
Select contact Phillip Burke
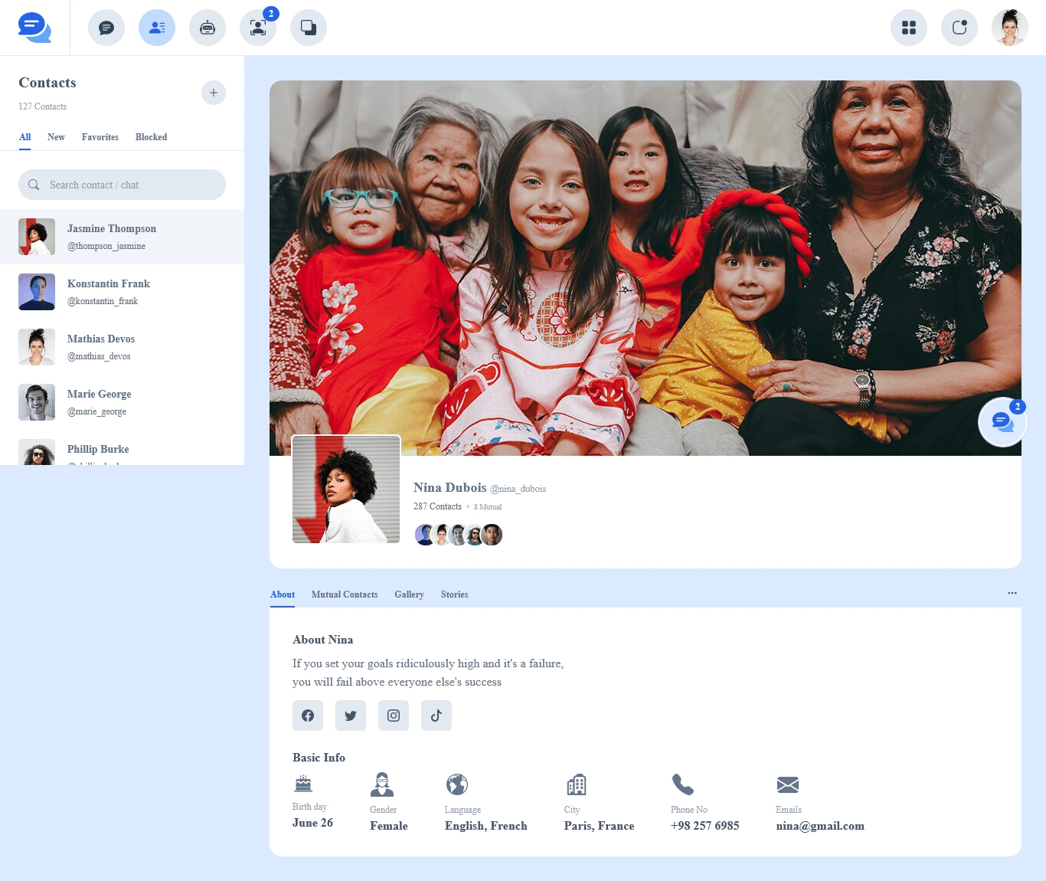coord(122,448)
